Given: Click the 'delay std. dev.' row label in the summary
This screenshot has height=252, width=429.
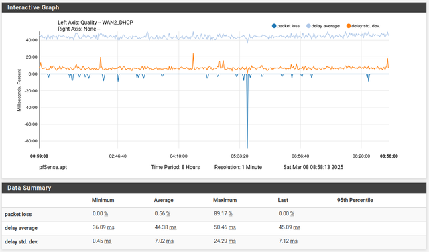Looking at the screenshot, I should pos(21,241).
